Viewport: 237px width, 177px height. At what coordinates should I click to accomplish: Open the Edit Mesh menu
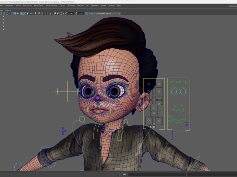pos(27,5)
